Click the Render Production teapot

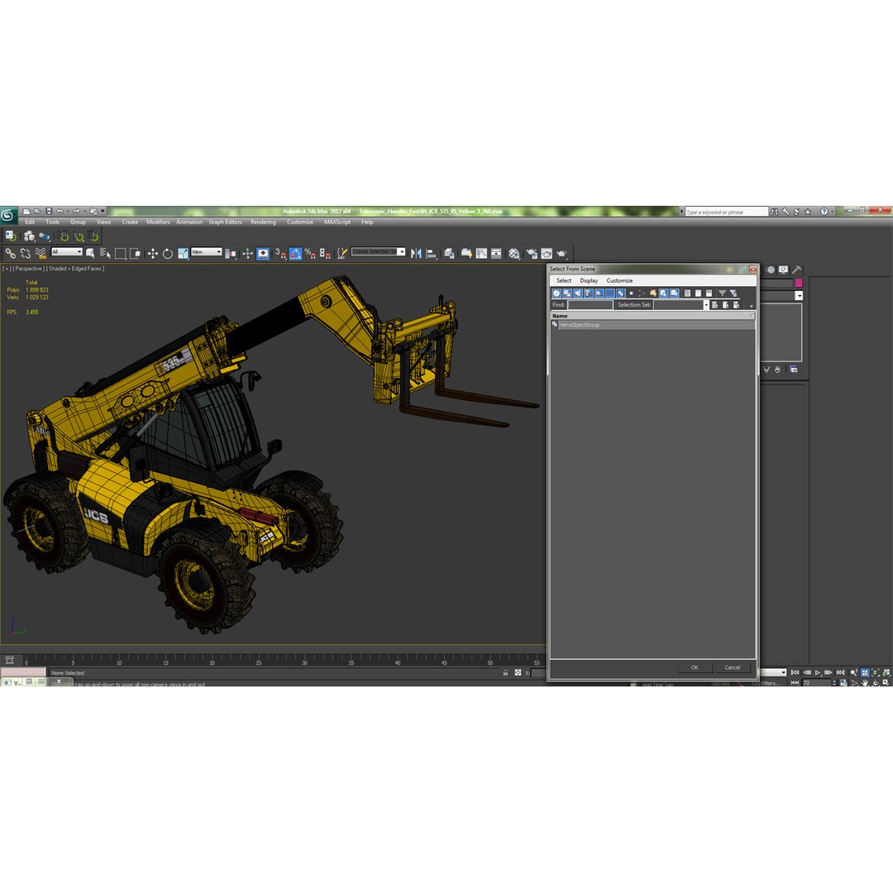pos(562,254)
